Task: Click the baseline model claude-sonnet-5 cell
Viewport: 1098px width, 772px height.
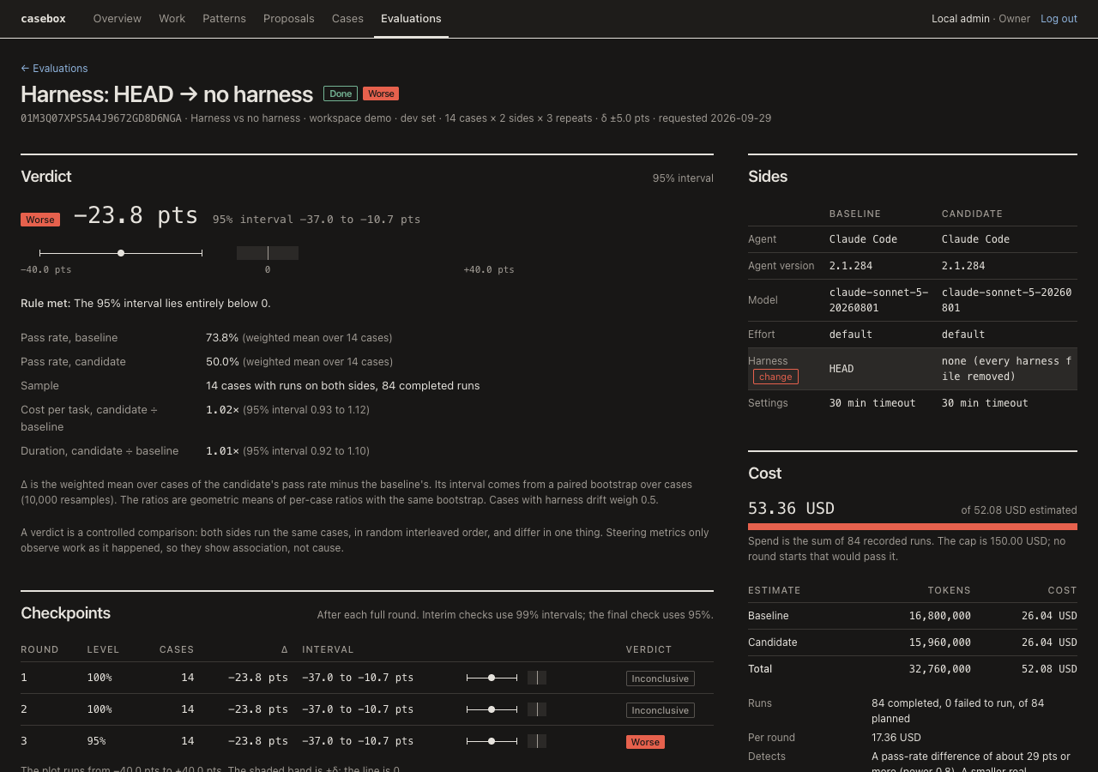Action: [x=878, y=300]
